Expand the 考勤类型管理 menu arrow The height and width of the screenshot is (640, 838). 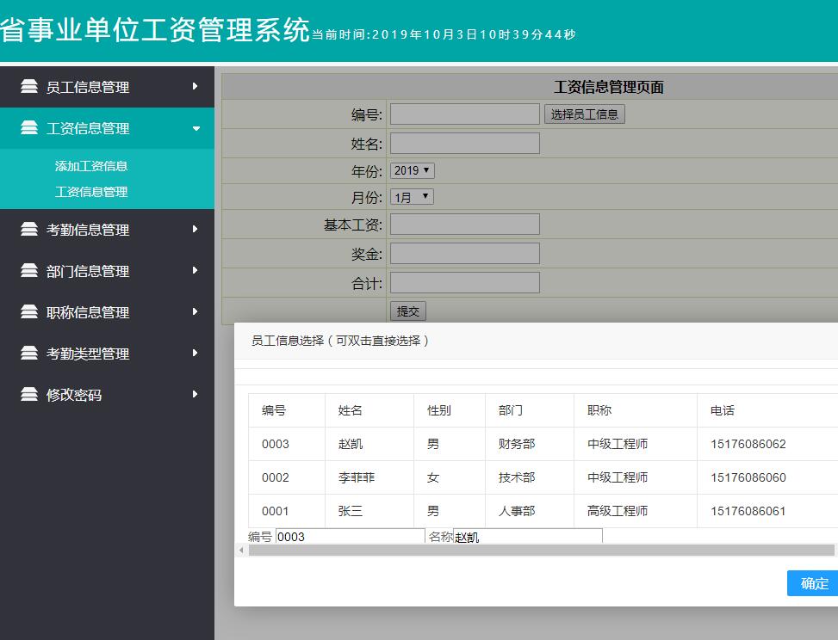(x=195, y=353)
